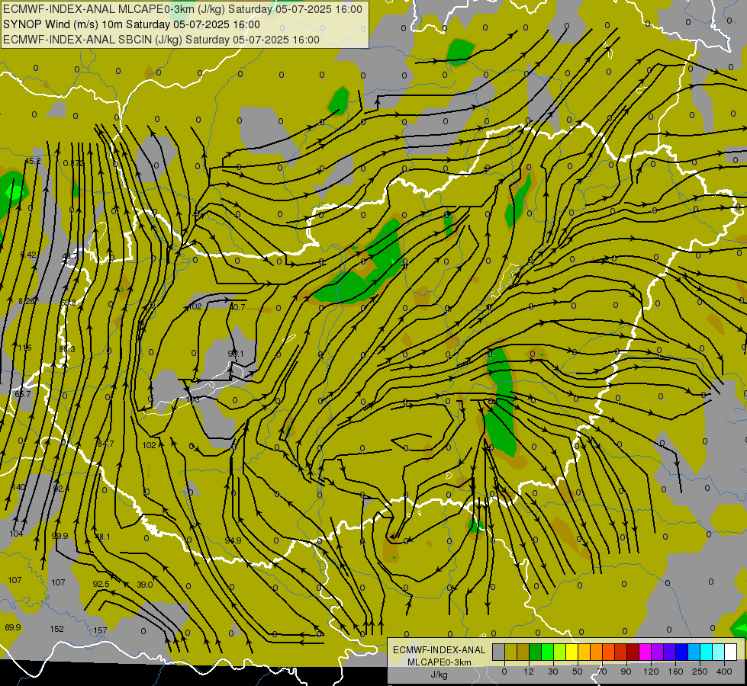The image size is (747, 686).
Task: Click the 99.9 value on the map
Action: point(60,536)
